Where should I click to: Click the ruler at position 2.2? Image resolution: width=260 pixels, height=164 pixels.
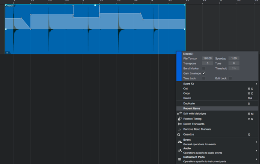[32, 1]
